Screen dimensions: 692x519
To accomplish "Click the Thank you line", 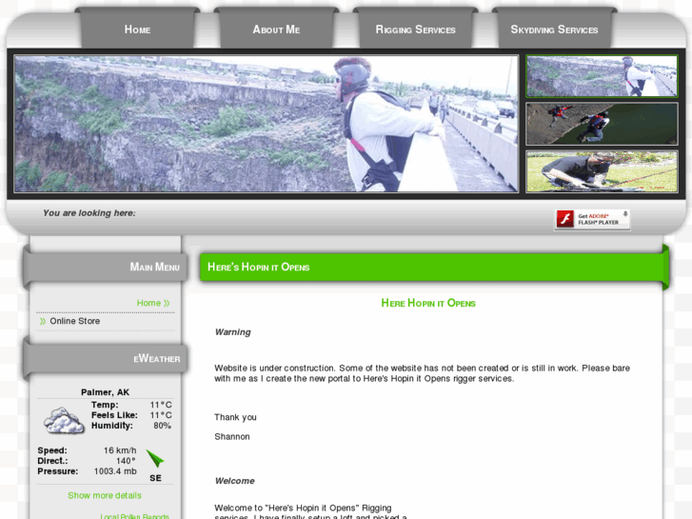I will click(x=235, y=417).
